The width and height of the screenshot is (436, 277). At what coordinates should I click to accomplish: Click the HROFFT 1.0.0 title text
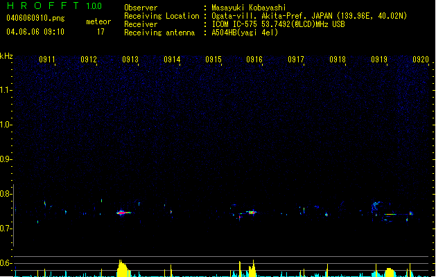click(x=54, y=6)
